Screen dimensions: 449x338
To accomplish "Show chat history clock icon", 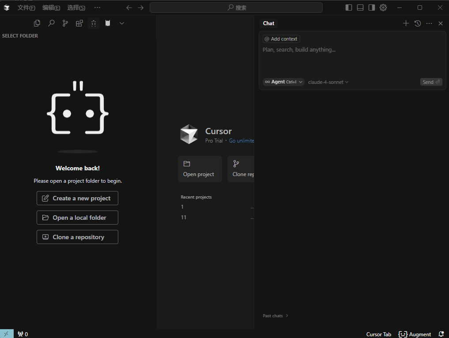I will click(x=418, y=23).
